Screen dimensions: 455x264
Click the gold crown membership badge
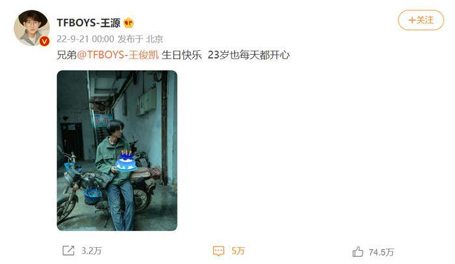(x=128, y=23)
